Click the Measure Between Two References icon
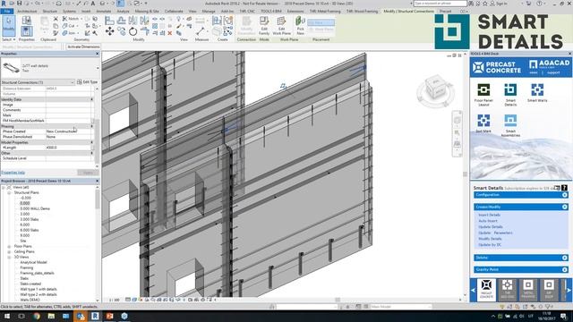The image size is (573, 322). [200, 30]
